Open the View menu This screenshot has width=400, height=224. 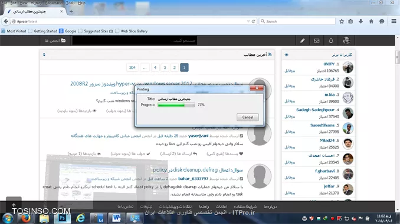point(23,3)
